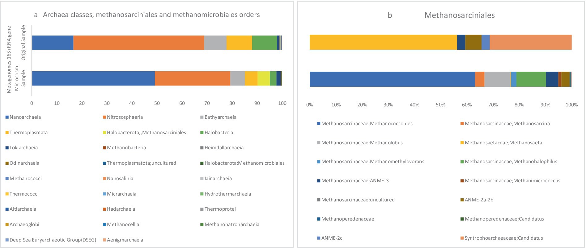Click the orange segment of Original Sample bar
Viewport: 586px width, 248px height.
[x=138, y=43]
